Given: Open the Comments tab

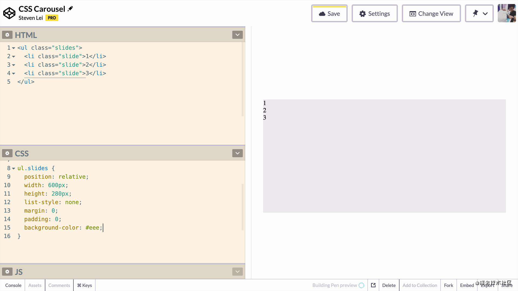Looking at the screenshot, I should 59,285.
